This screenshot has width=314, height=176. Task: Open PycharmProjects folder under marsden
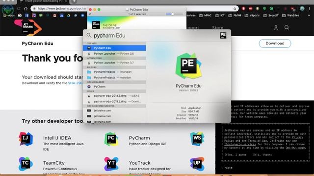click(x=114, y=77)
